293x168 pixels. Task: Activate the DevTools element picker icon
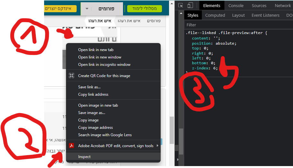(x=181, y=5)
